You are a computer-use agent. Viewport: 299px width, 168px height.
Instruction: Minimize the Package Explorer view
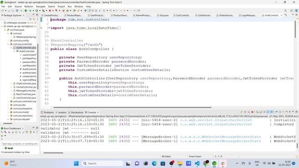point(33,15)
